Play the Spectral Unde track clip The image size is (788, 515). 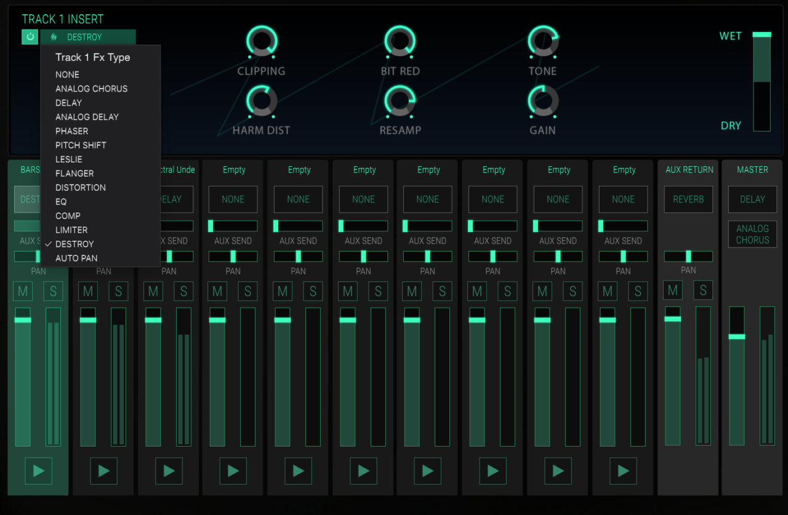(169, 471)
